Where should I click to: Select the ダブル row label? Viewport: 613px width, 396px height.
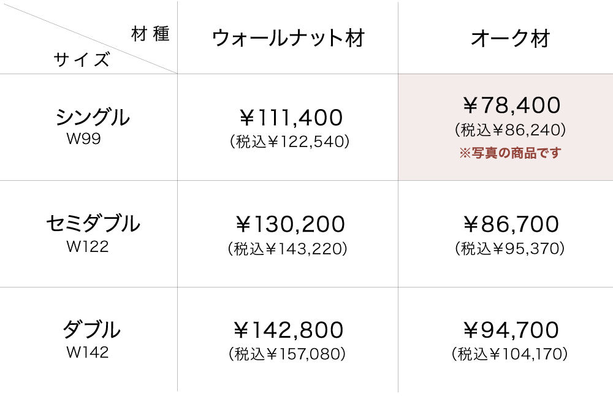91,330
